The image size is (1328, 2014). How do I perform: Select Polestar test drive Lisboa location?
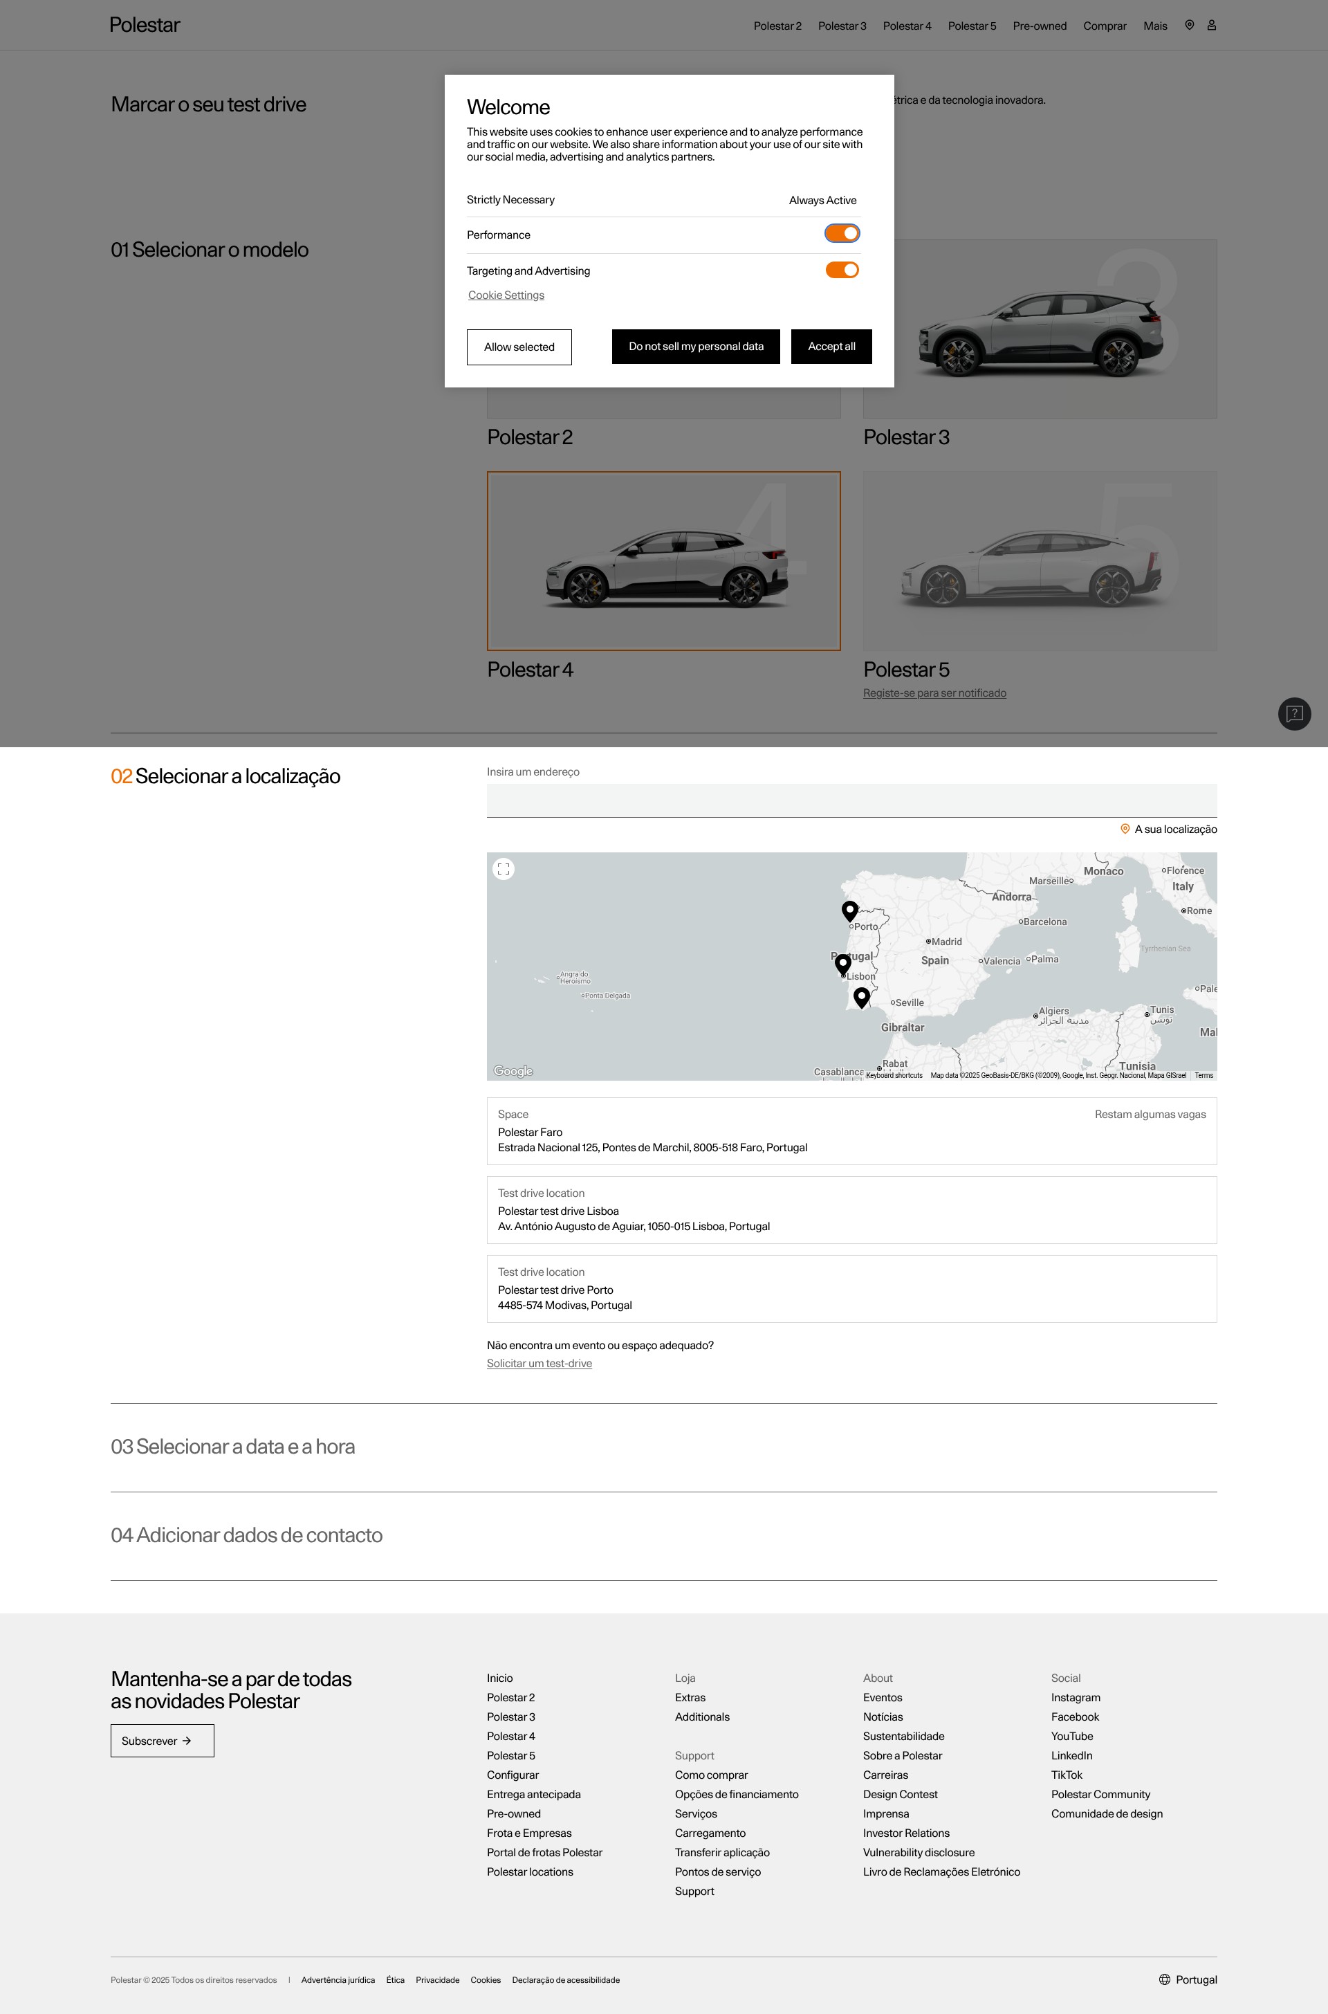(x=852, y=1210)
